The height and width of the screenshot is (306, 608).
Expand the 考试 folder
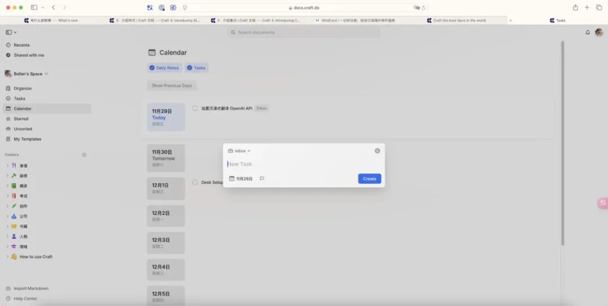(x=7, y=196)
